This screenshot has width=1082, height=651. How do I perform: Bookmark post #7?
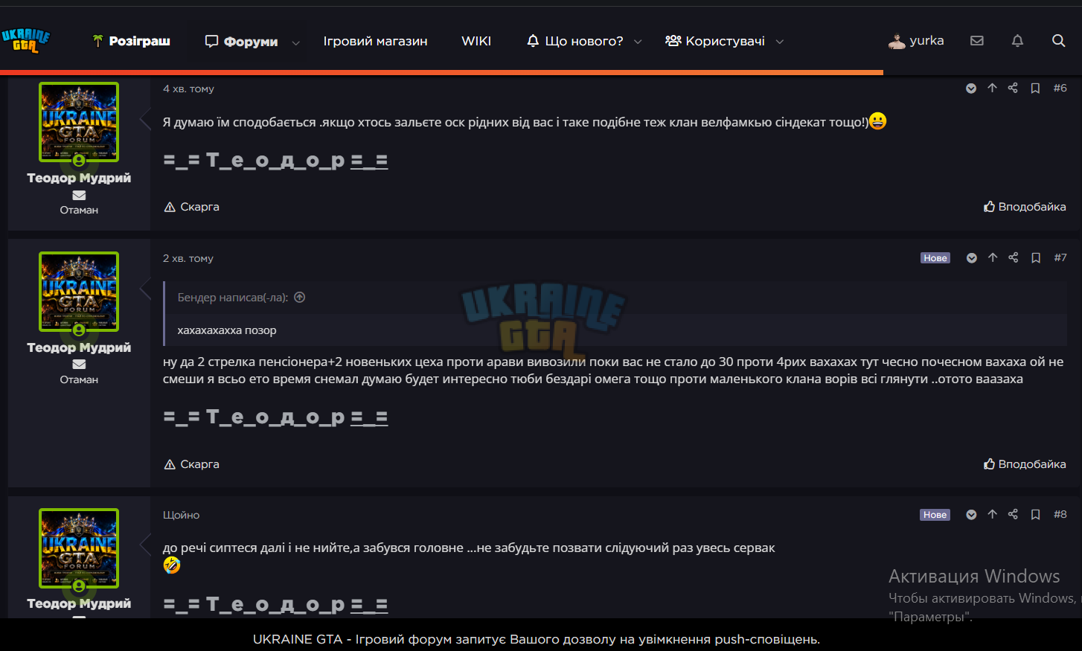(x=1035, y=258)
